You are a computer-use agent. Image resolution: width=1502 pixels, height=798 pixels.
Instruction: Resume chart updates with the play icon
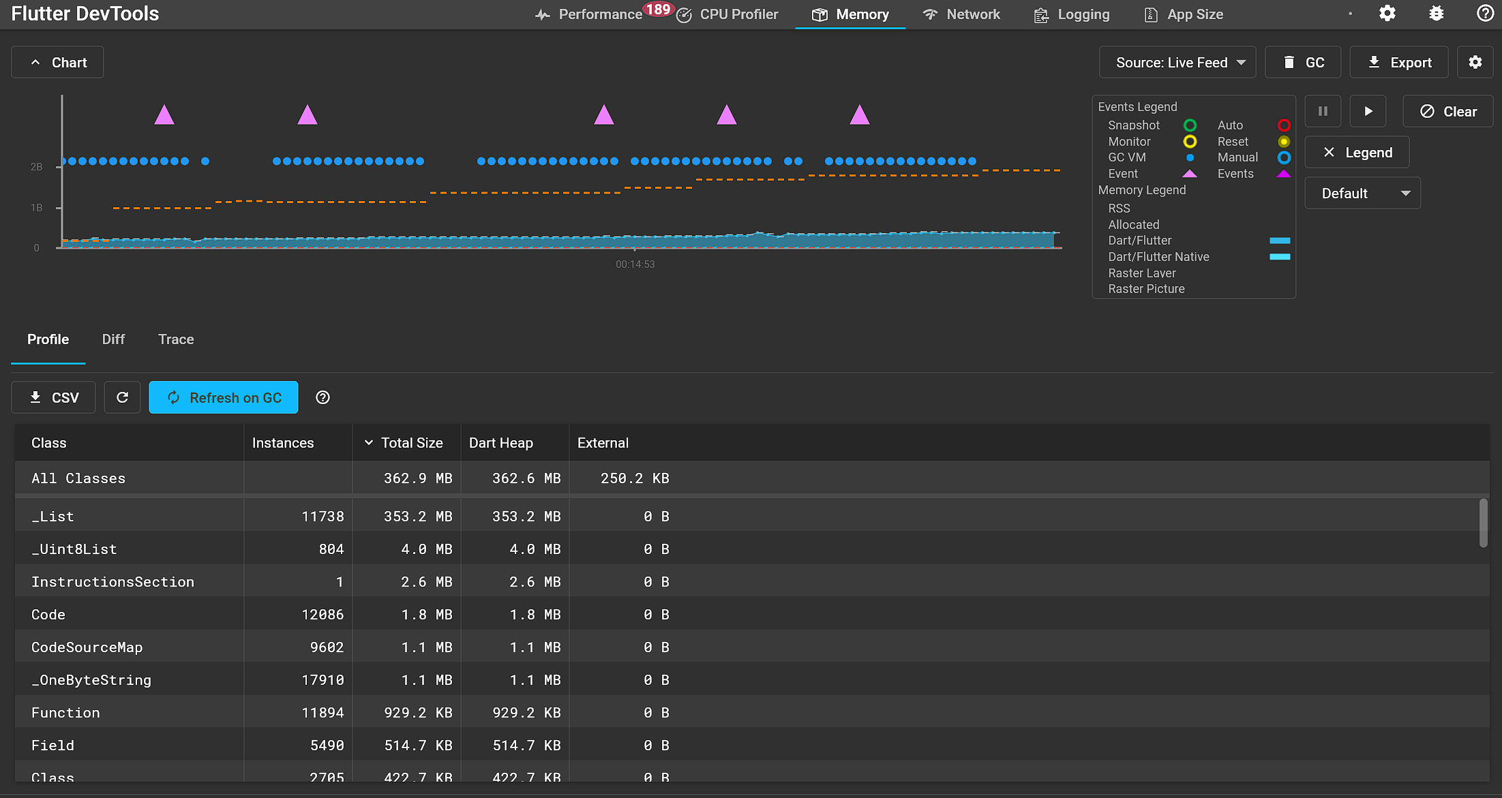point(1368,111)
